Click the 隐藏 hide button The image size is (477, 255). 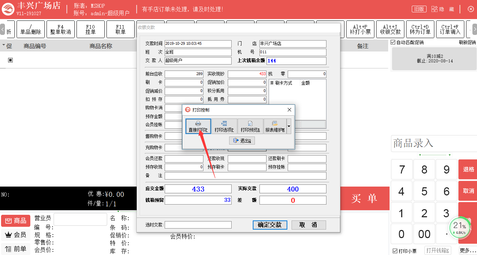point(443,9)
